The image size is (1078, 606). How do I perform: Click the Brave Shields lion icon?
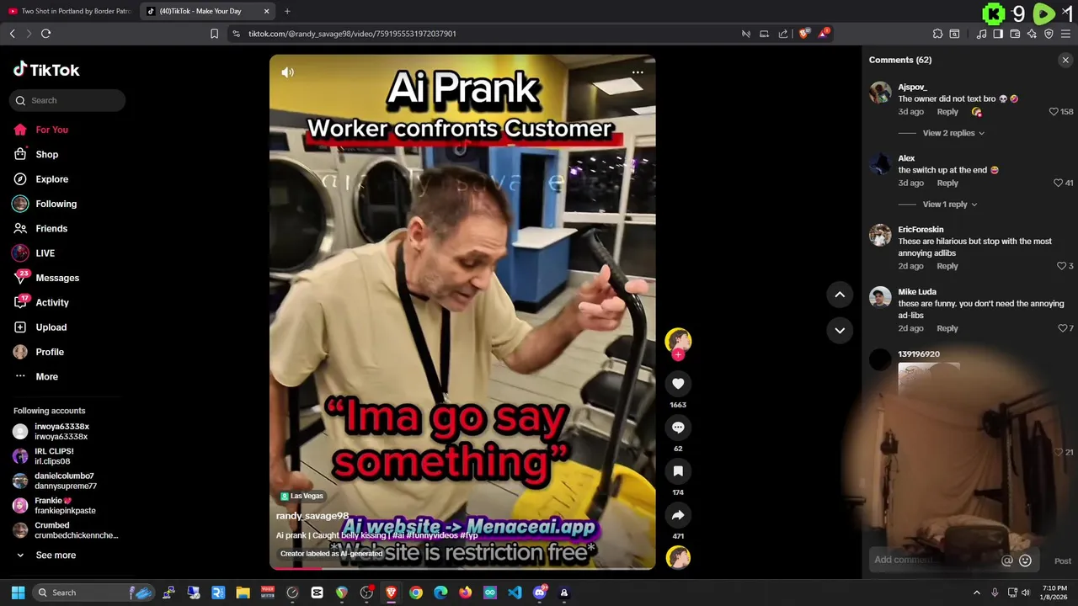click(x=803, y=34)
